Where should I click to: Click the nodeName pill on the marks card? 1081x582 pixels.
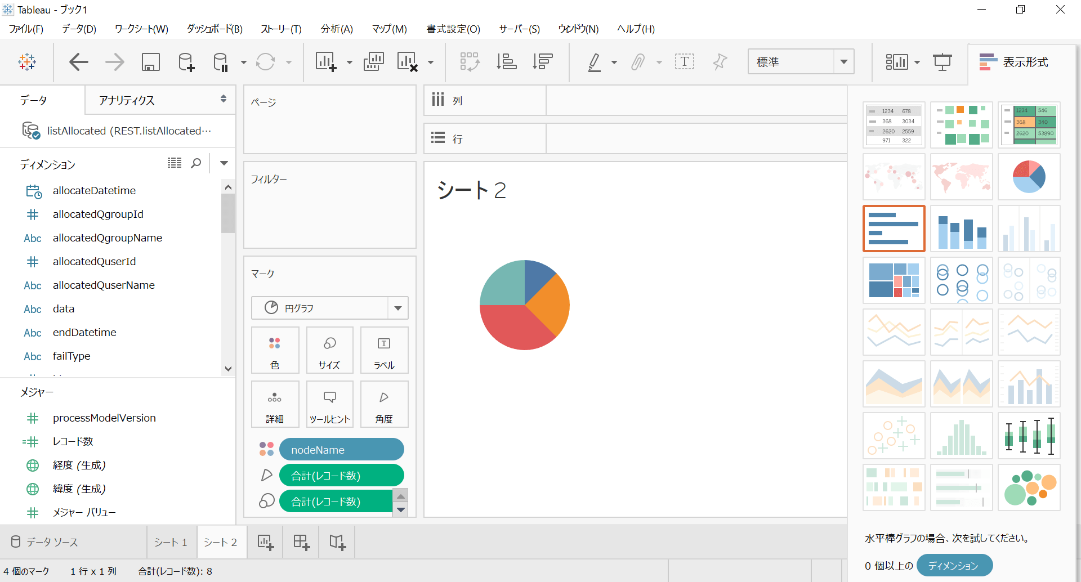tap(341, 450)
